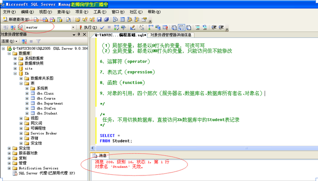
Task: Click the New Query (新建查询) button
Action: [x=16, y=19]
